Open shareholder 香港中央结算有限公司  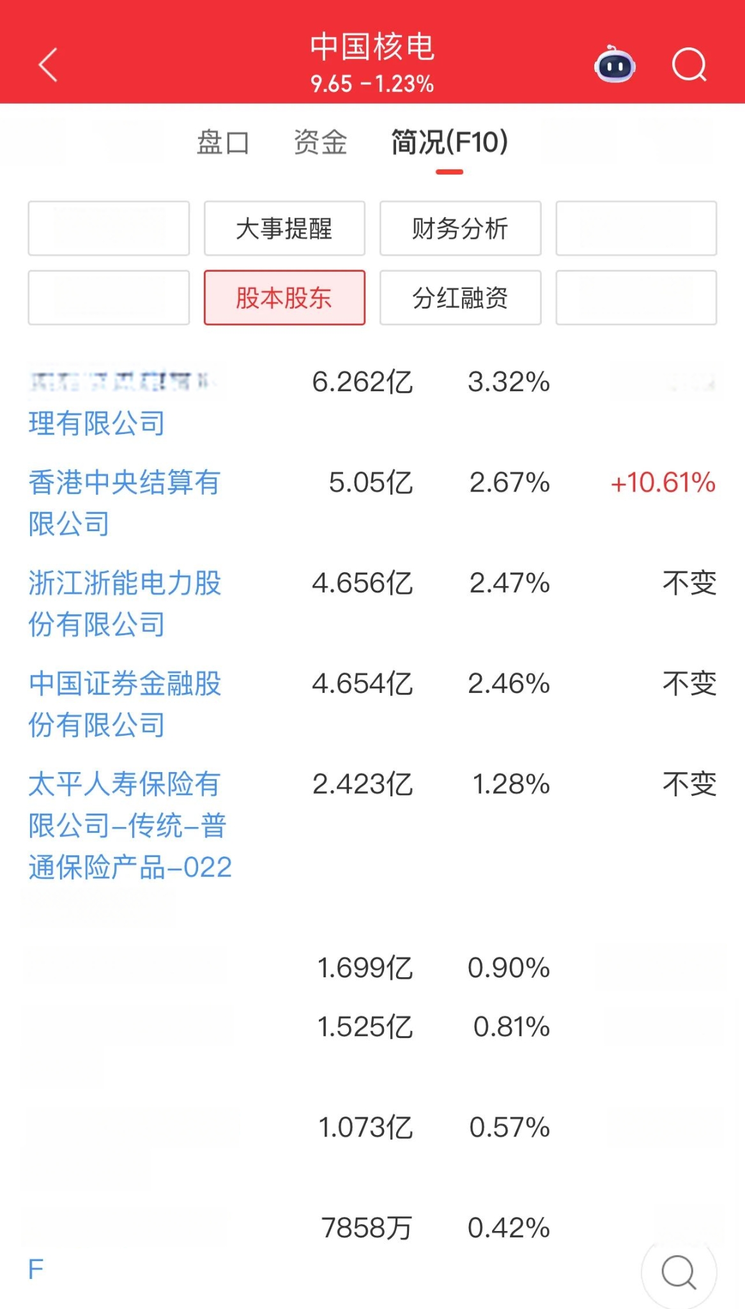click(x=125, y=502)
